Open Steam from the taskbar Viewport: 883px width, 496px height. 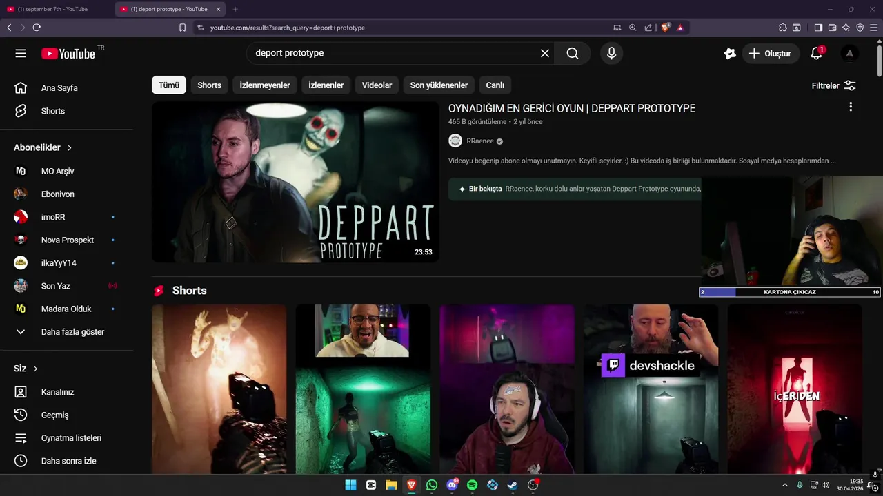pos(513,485)
